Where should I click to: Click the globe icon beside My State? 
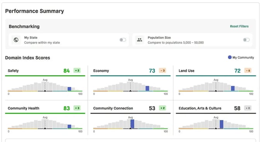click(16, 40)
